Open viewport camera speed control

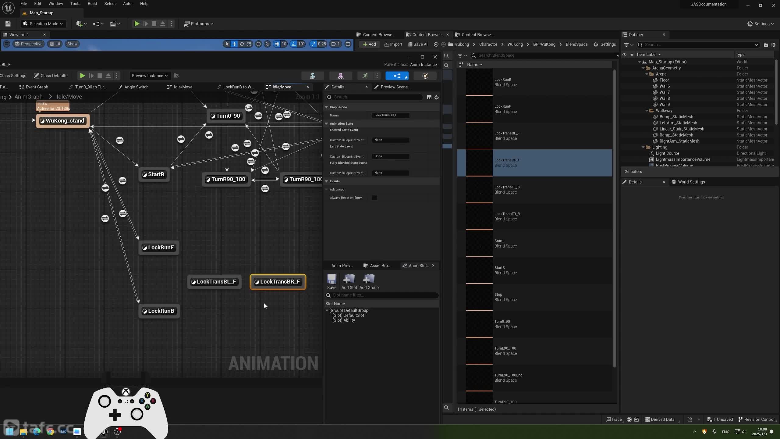pyautogui.click(x=335, y=44)
